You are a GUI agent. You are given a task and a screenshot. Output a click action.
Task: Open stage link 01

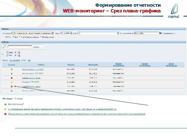pos(29,60)
